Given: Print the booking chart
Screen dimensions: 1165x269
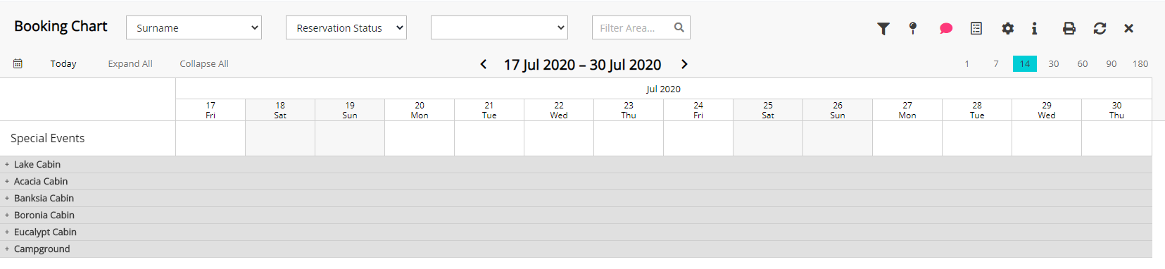Looking at the screenshot, I should point(1069,28).
